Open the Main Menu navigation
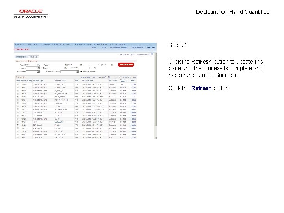This screenshot has width=284, height=213. 33,44
